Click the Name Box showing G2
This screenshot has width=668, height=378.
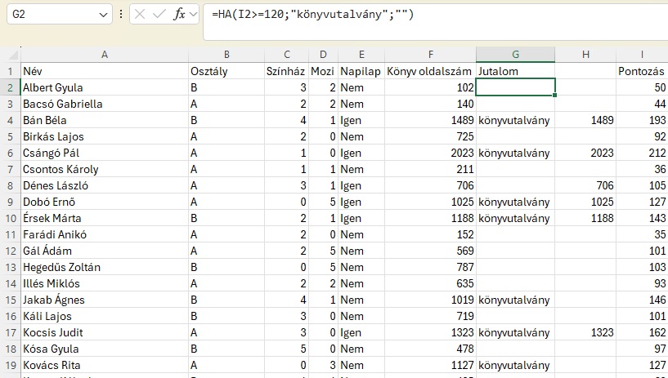click(53, 15)
